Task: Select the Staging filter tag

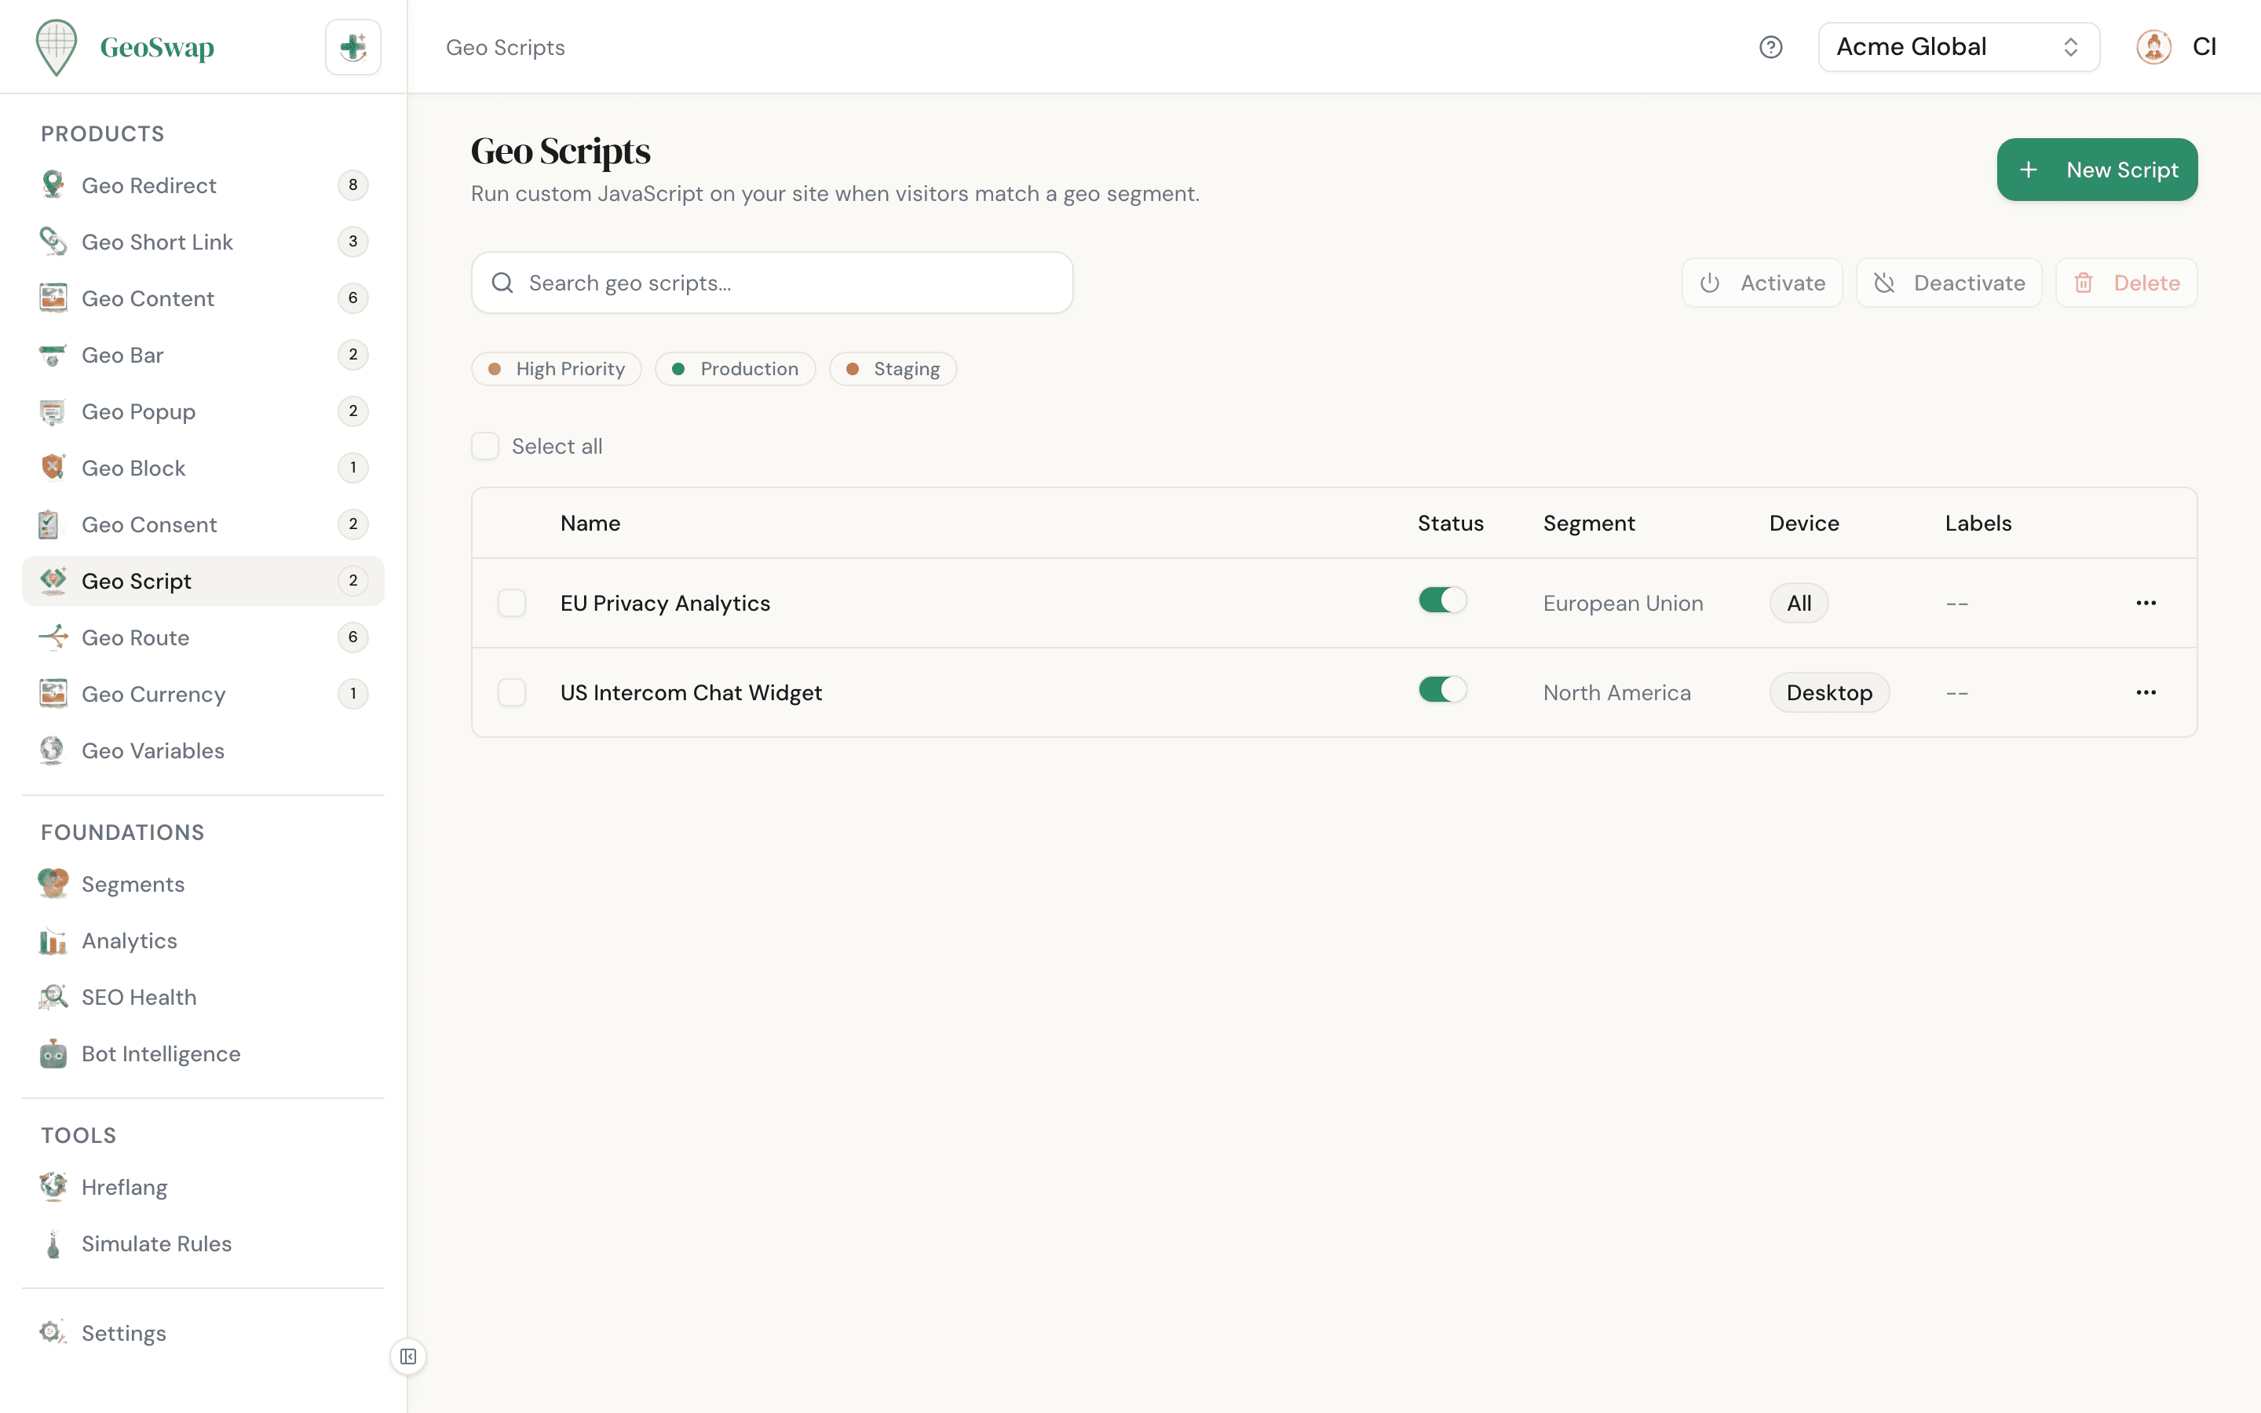Action: pos(893,368)
